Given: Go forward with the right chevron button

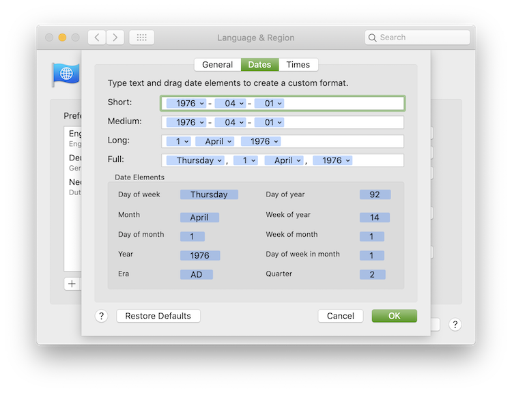Looking at the screenshot, I should pyautogui.click(x=115, y=38).
